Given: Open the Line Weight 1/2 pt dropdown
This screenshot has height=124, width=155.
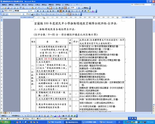Looking at the screenshot, I should [30, 14].
